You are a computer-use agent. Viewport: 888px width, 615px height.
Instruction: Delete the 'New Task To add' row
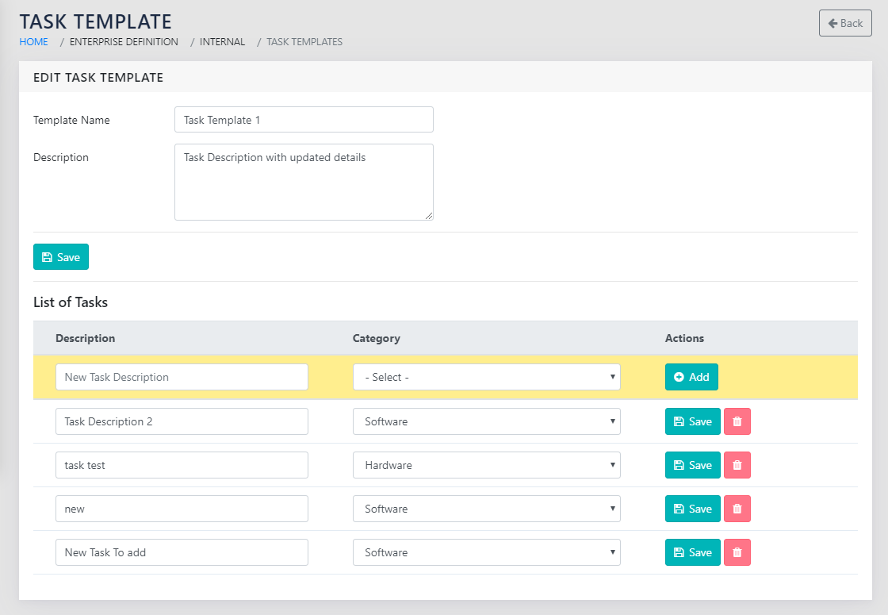click(x=737, y=552)
